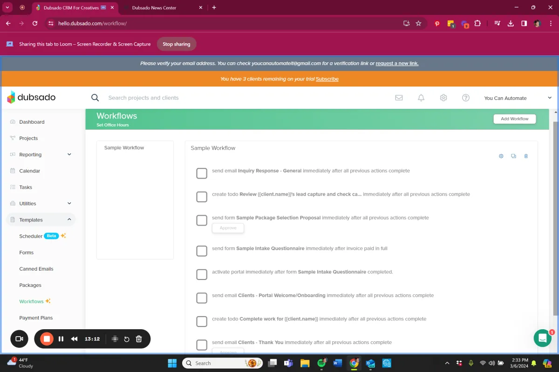Open the help question mark icon
This screenshot has width=559, height=372.
tap(466, 98)
